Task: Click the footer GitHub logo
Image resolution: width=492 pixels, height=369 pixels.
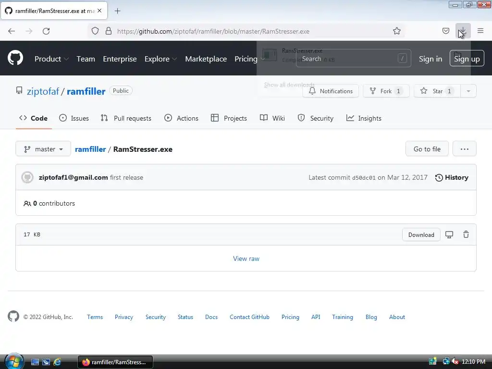Action: point(13,316)
